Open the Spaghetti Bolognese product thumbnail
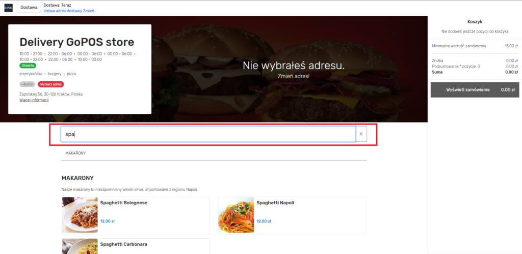Screen dimensions: 522x254 (x=80, y=215)
